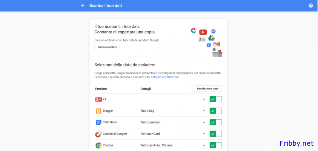
Task: Click the YouTube icon in banner
Action: (203, 32)
